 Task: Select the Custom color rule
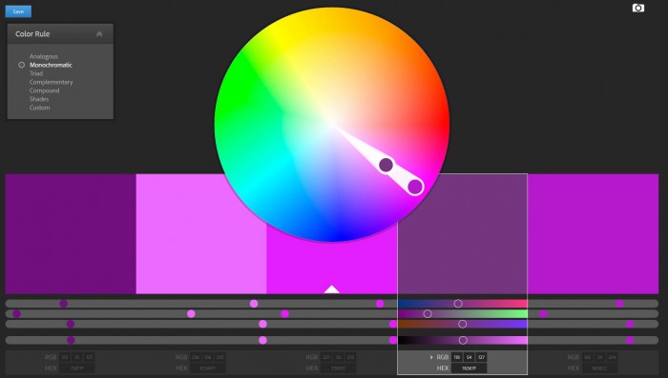coord(40,108)
